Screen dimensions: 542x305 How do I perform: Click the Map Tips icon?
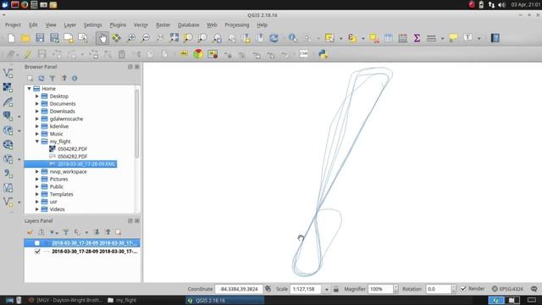[x=453, y=38]
